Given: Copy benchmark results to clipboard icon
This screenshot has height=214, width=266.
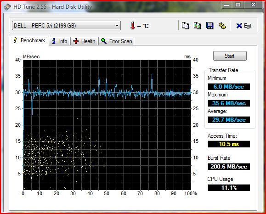Looking at the screenshot, I should point(185,26).
